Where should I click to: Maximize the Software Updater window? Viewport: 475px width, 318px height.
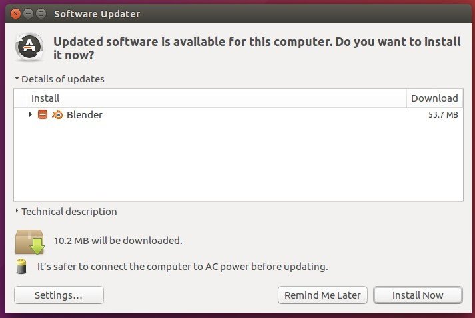click(x=41, y=13)
